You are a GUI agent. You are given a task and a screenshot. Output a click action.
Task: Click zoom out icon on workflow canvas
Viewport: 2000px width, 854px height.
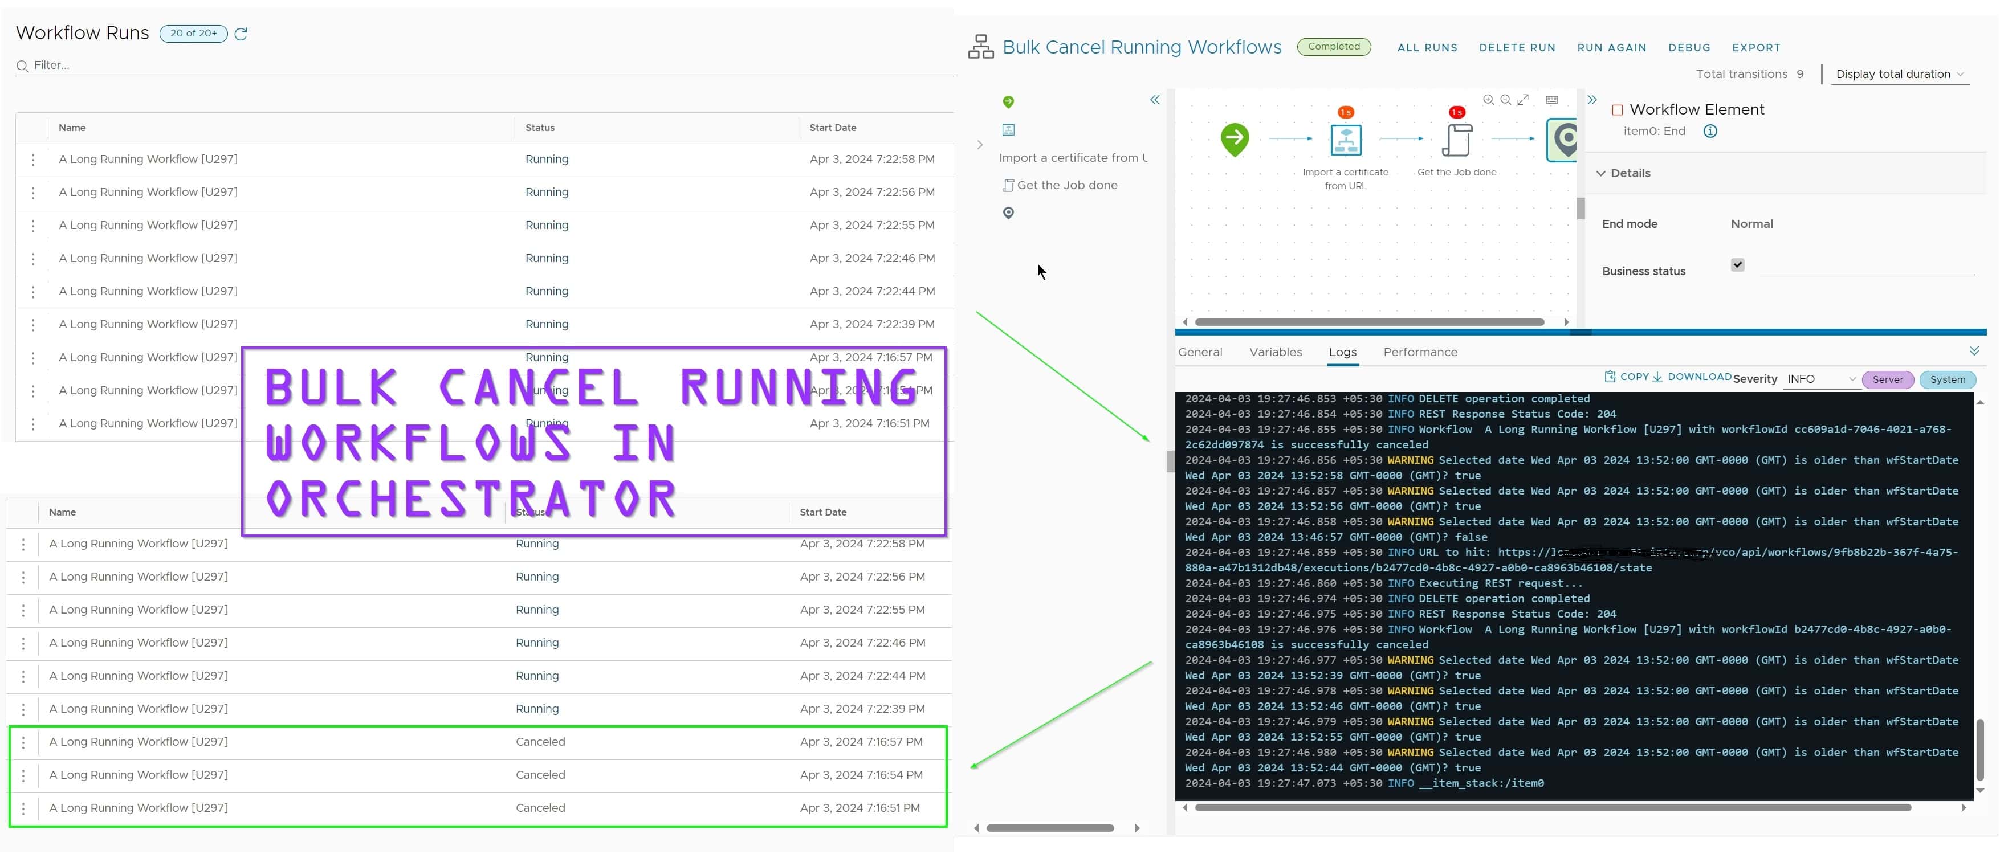1505,99
